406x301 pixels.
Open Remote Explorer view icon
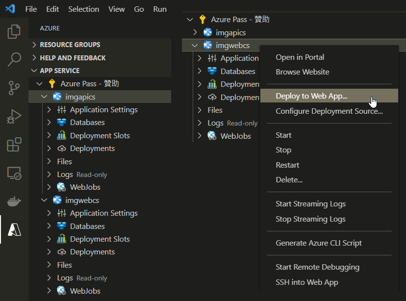14,173
